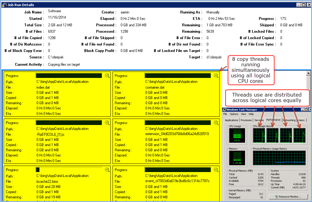Click progress bar of bcache22.bmc thread
The height and width of the screenshot is (202, 312).
tap(69, 170)
